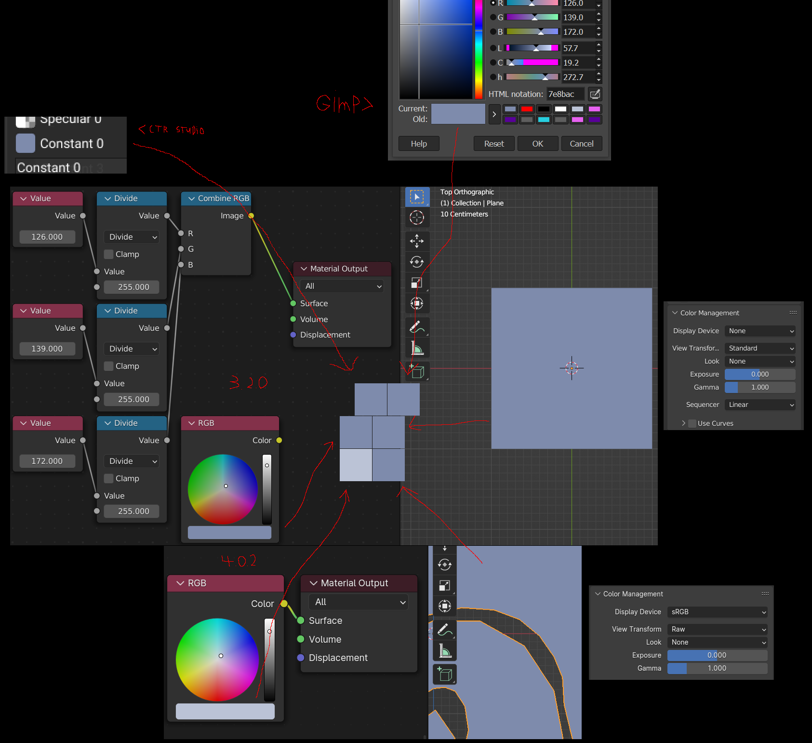Viewport: 812px width, 743px height.
Task: Open Sequencer dropdown set to Linear
Action: (x=760, y=405)
